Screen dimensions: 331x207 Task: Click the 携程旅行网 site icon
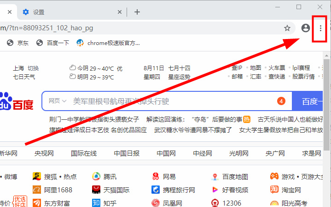click(x=156, y=190)
